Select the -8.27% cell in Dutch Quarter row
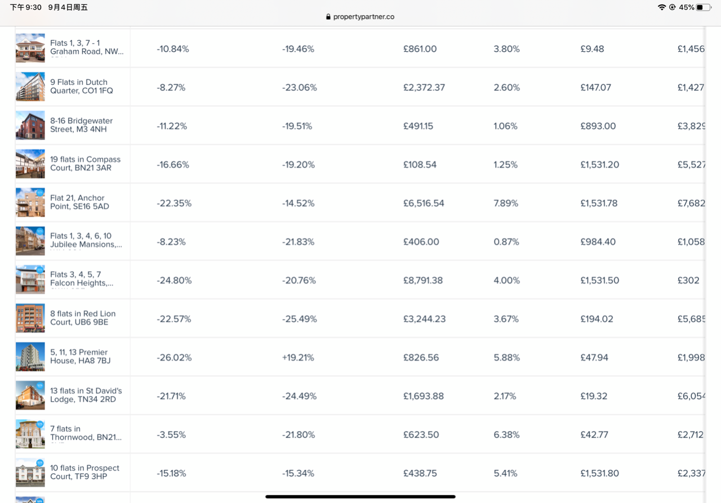 tap(171, 88)
